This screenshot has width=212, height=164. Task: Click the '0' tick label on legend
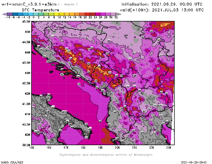tap(33, 17)
